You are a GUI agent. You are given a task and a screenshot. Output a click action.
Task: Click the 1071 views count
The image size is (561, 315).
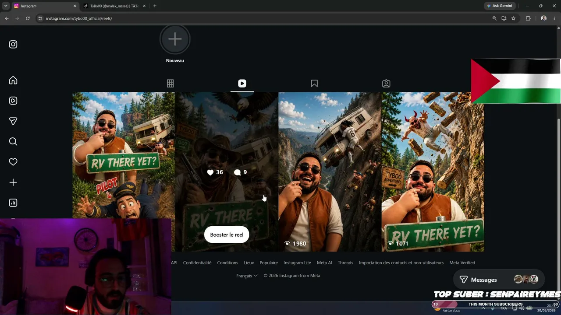402,244
